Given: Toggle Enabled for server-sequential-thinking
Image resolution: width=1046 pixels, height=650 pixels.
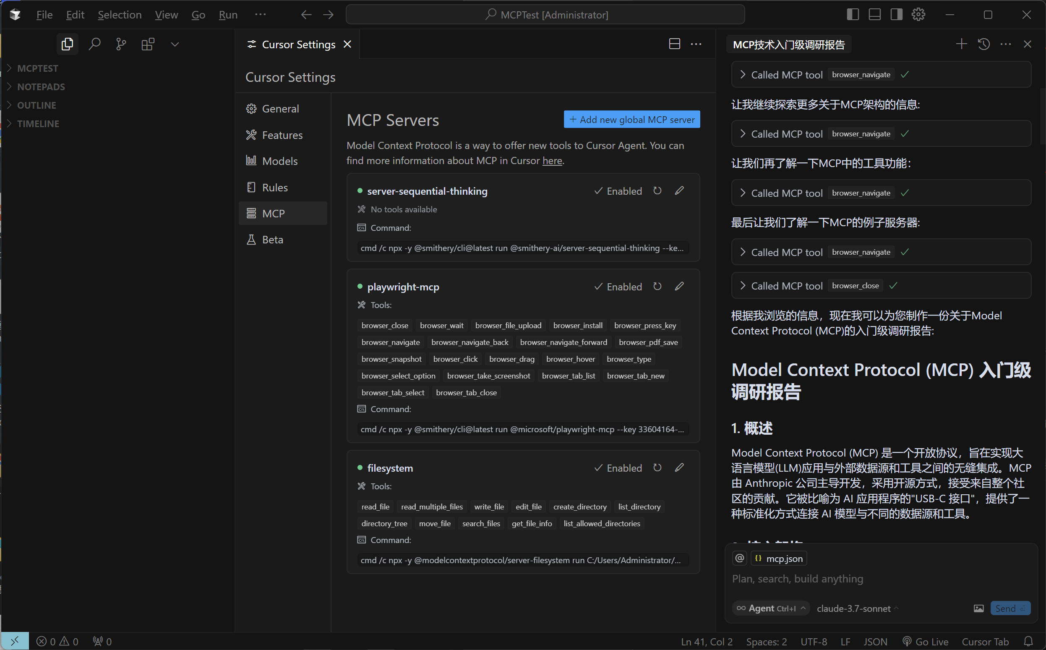Looking at the screenshot, I should click(x=618, y=191).
